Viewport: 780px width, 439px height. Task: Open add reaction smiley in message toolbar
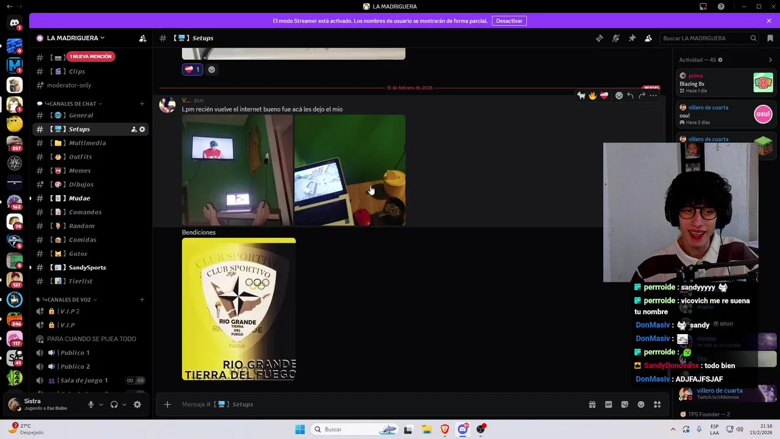[x=619, y=95]
